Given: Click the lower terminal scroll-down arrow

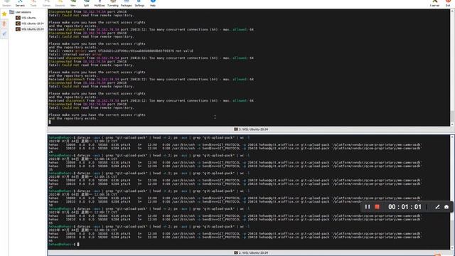Looking at the screenshot, I should pyautogui.click(x=452, y=247).
